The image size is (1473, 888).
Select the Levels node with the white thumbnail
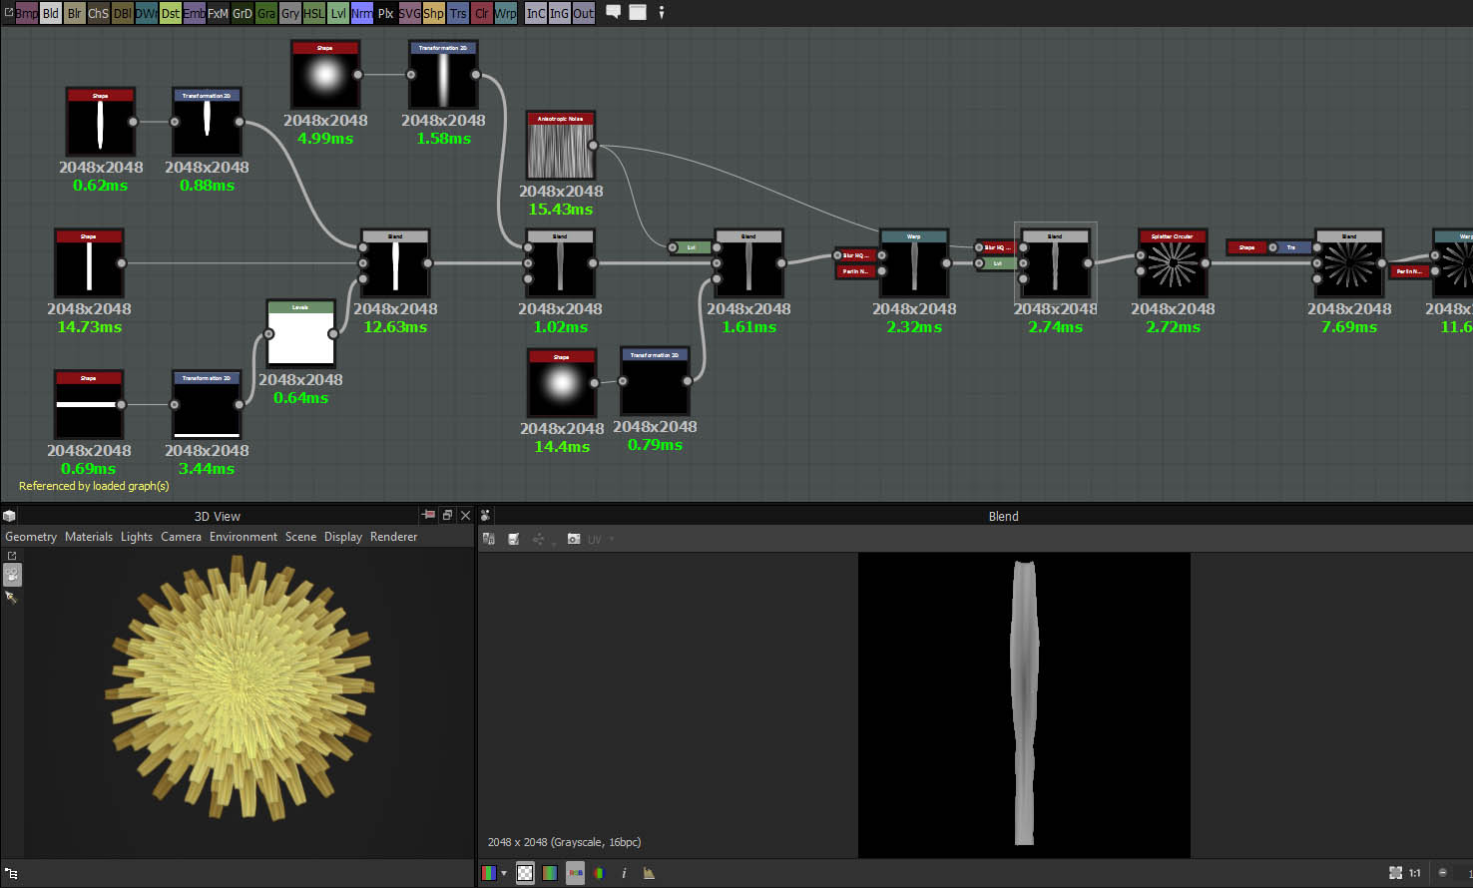coord(300,334)
